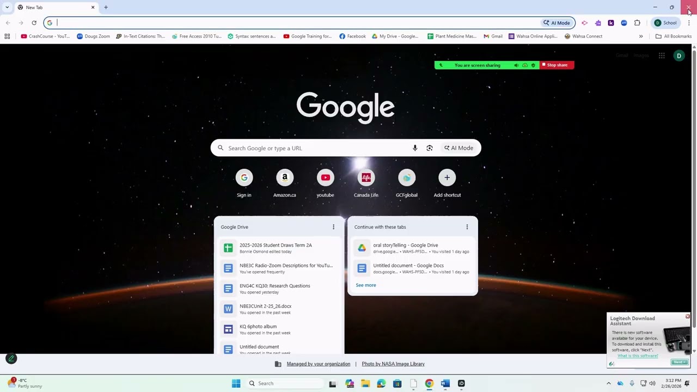The width and height of the screenshot is (697, 392).
Task: Open Continue with these tabs options menu
Action: tap(467, 227)
